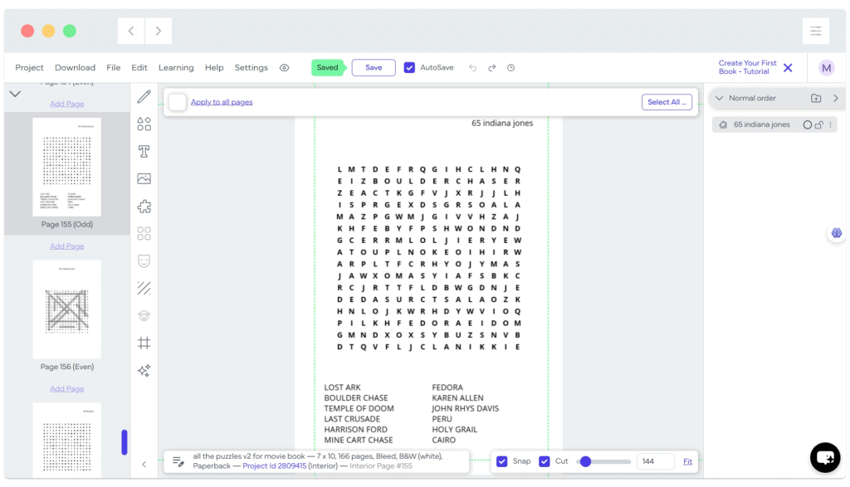Select the diagonal lines pattern tool
The width and height of the screenshot is (850, 487).
[x=144, y=288]
